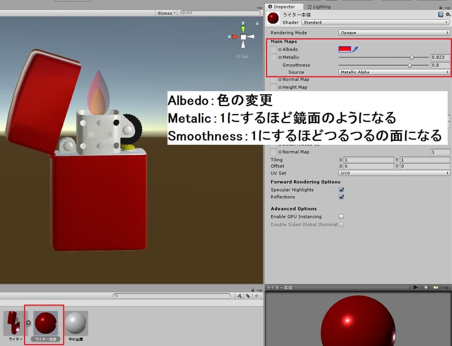Lock the Inspector with the padlock icon

click(441, 7)
